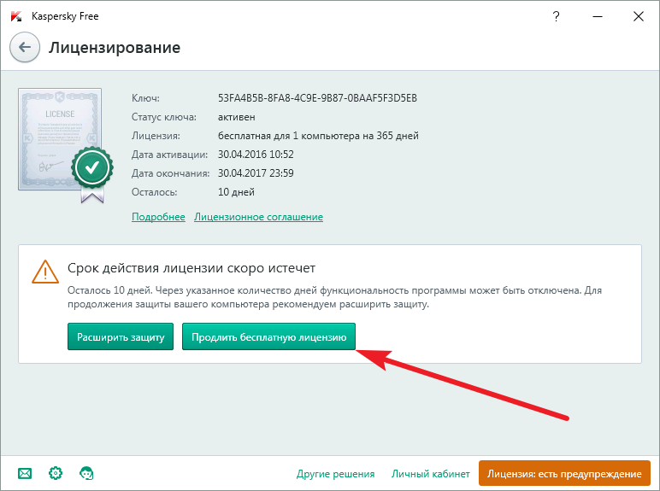Click expiration date 30.04.2017 23:59

[x=256, y=173]
